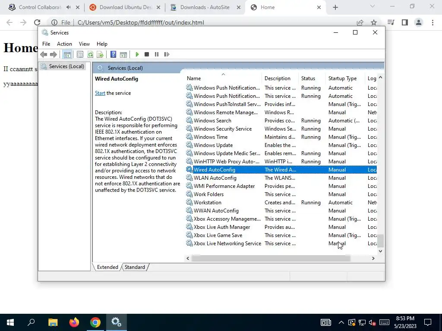
Task: Open Firefox from the taskbar
Action: (74, 322)
